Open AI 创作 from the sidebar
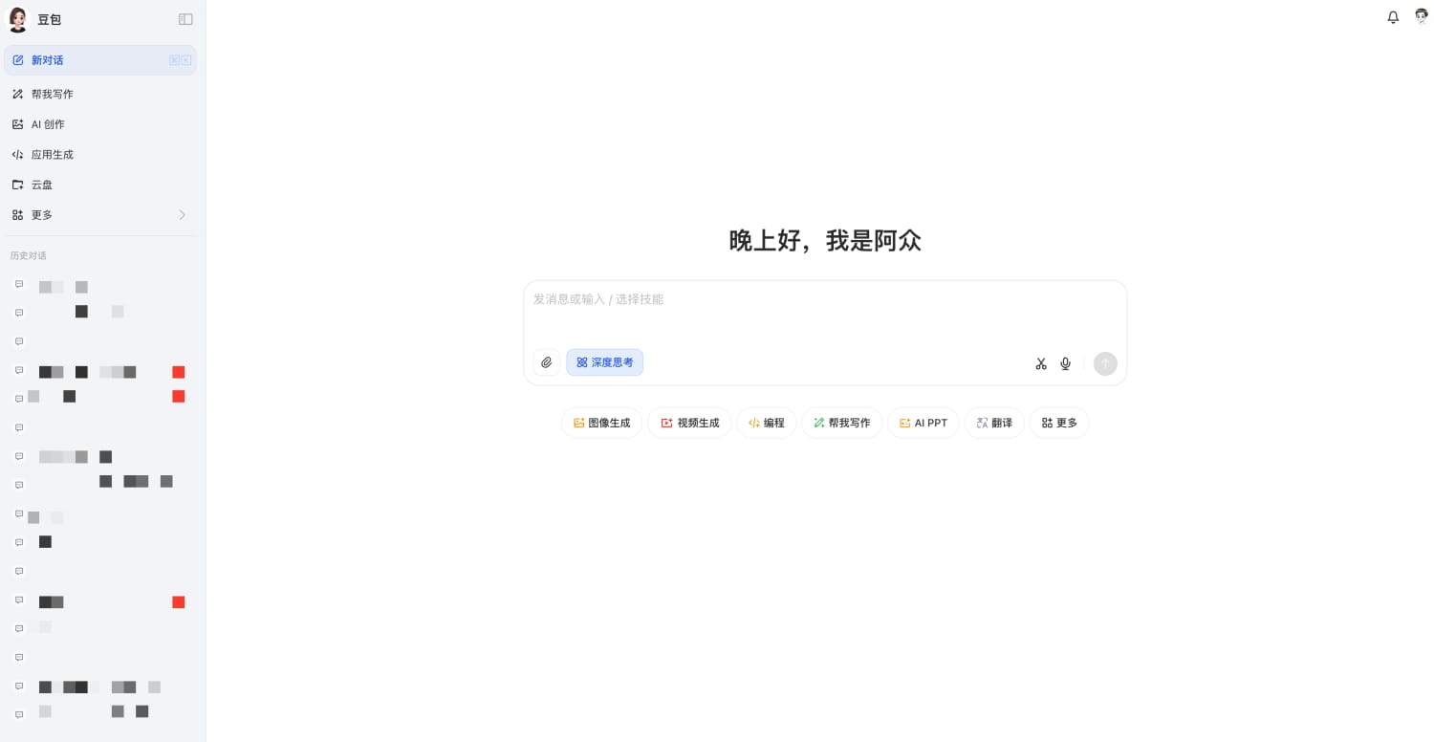 [x=48, y=124]
